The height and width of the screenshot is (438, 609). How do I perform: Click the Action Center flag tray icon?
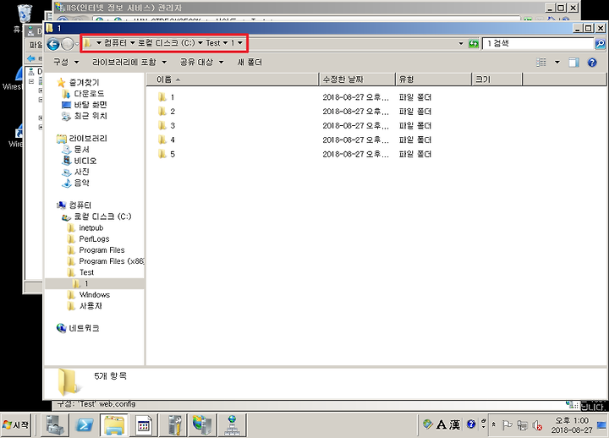pos(507,425)
